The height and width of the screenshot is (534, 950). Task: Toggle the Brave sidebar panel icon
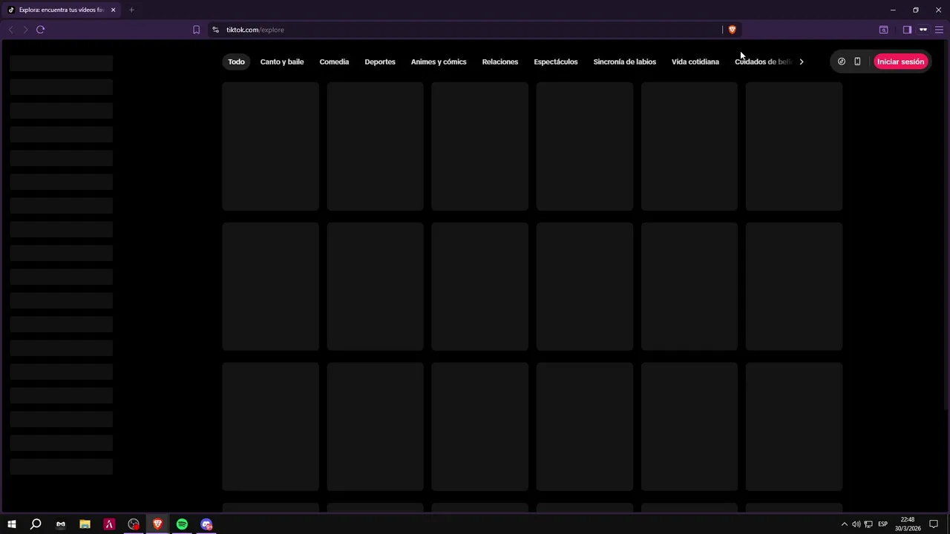(907, 30)
